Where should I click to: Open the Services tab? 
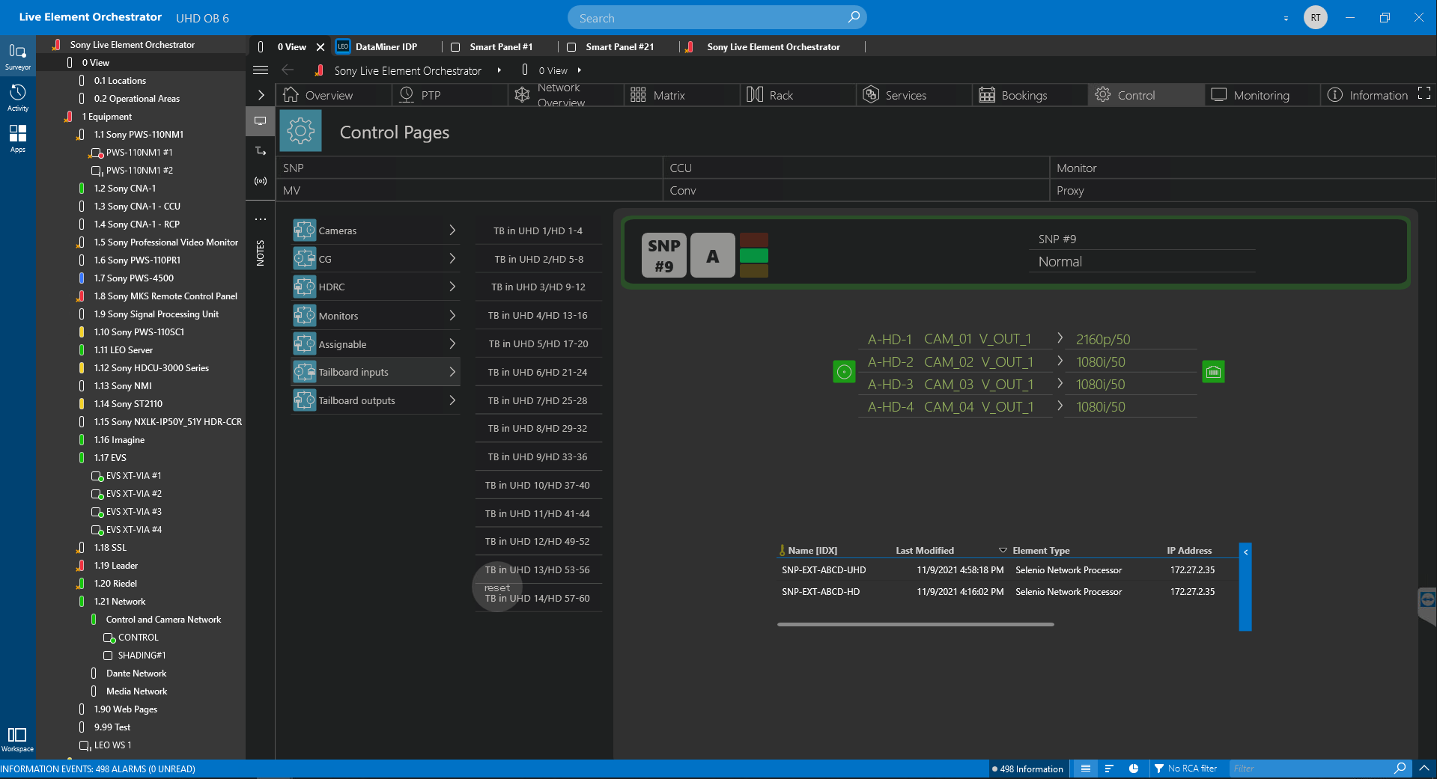(914, 95)
